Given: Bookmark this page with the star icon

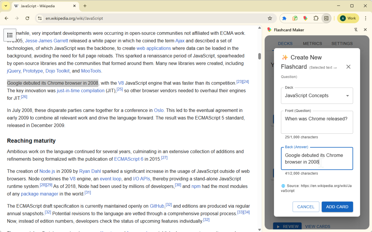Looking at the screenshot, I should click(270, 18).
